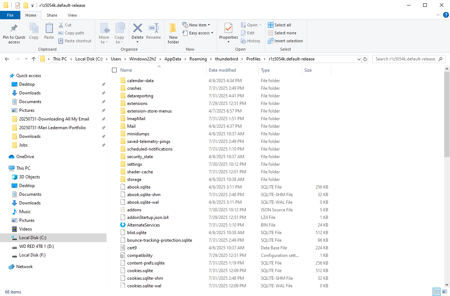
Task: Switch to large thumbnails view icon
Action: pyautogui.click(x=445, y=292)
